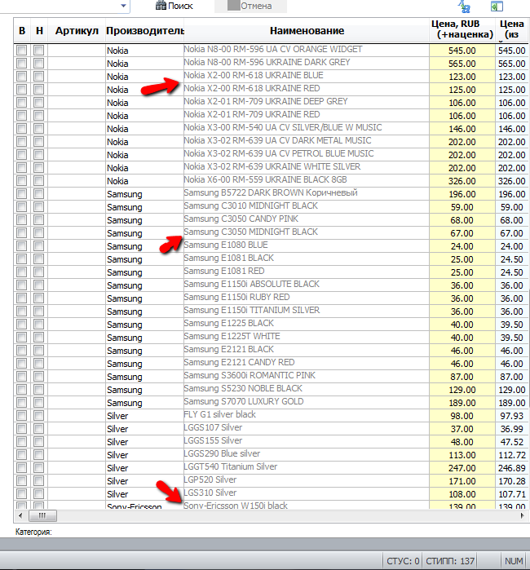Screen dimensions: 530x570
Task: Tick the В checkbox for Samsung E1080 BLUE
Action: click(22, 246)
